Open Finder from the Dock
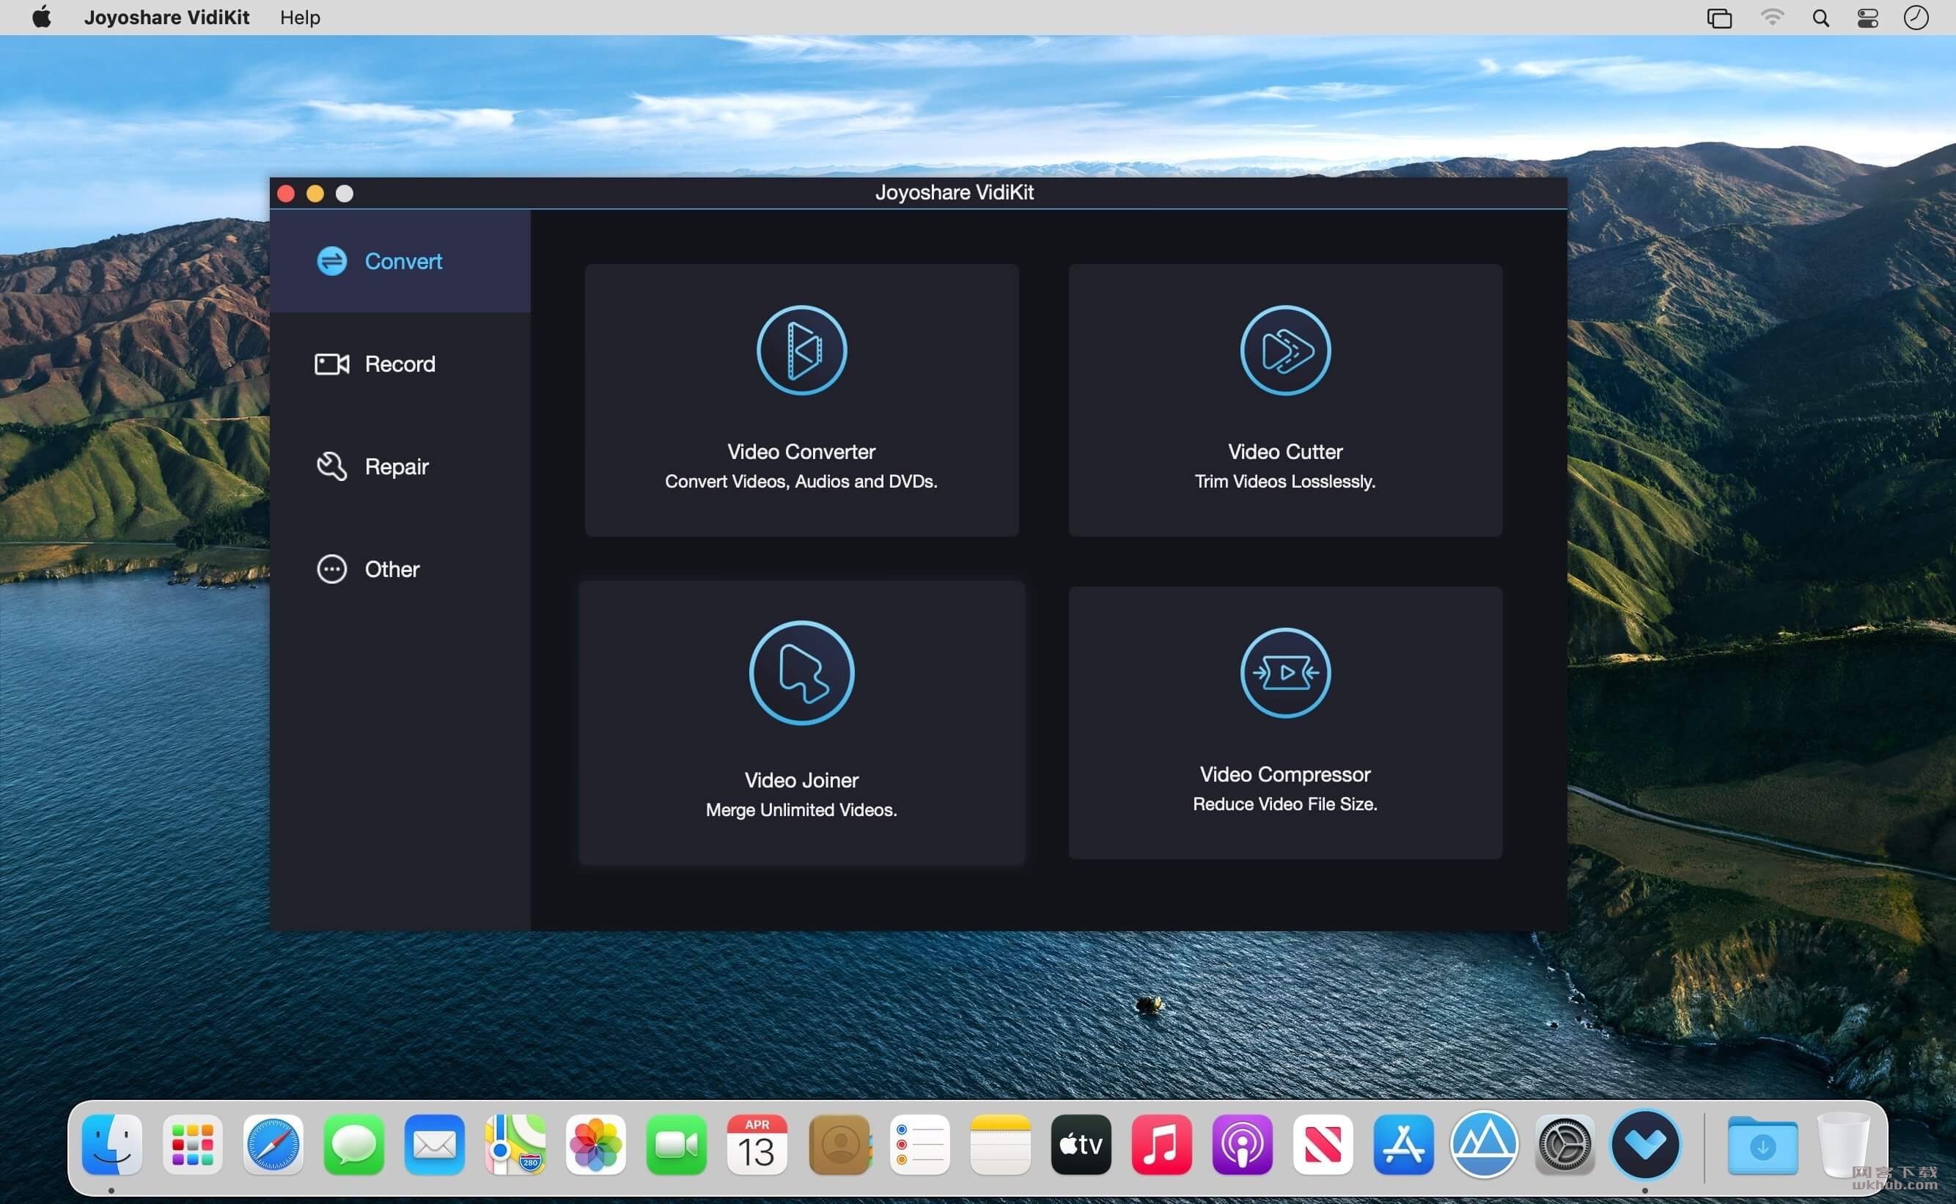The image size is (1956, 1204). click(112, 1145)
